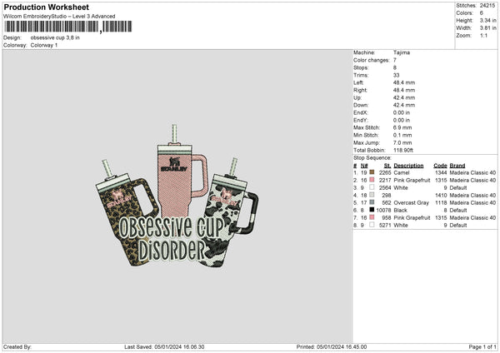This screenshot has width=500, height=353.
Task: Select the Color changes value '7'
Action: pyautogui.click(x=395, y=60)
